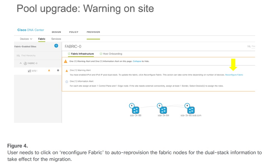Open the POLICY menu
This screenshot has height=165, width=279.
coord(74,32)
